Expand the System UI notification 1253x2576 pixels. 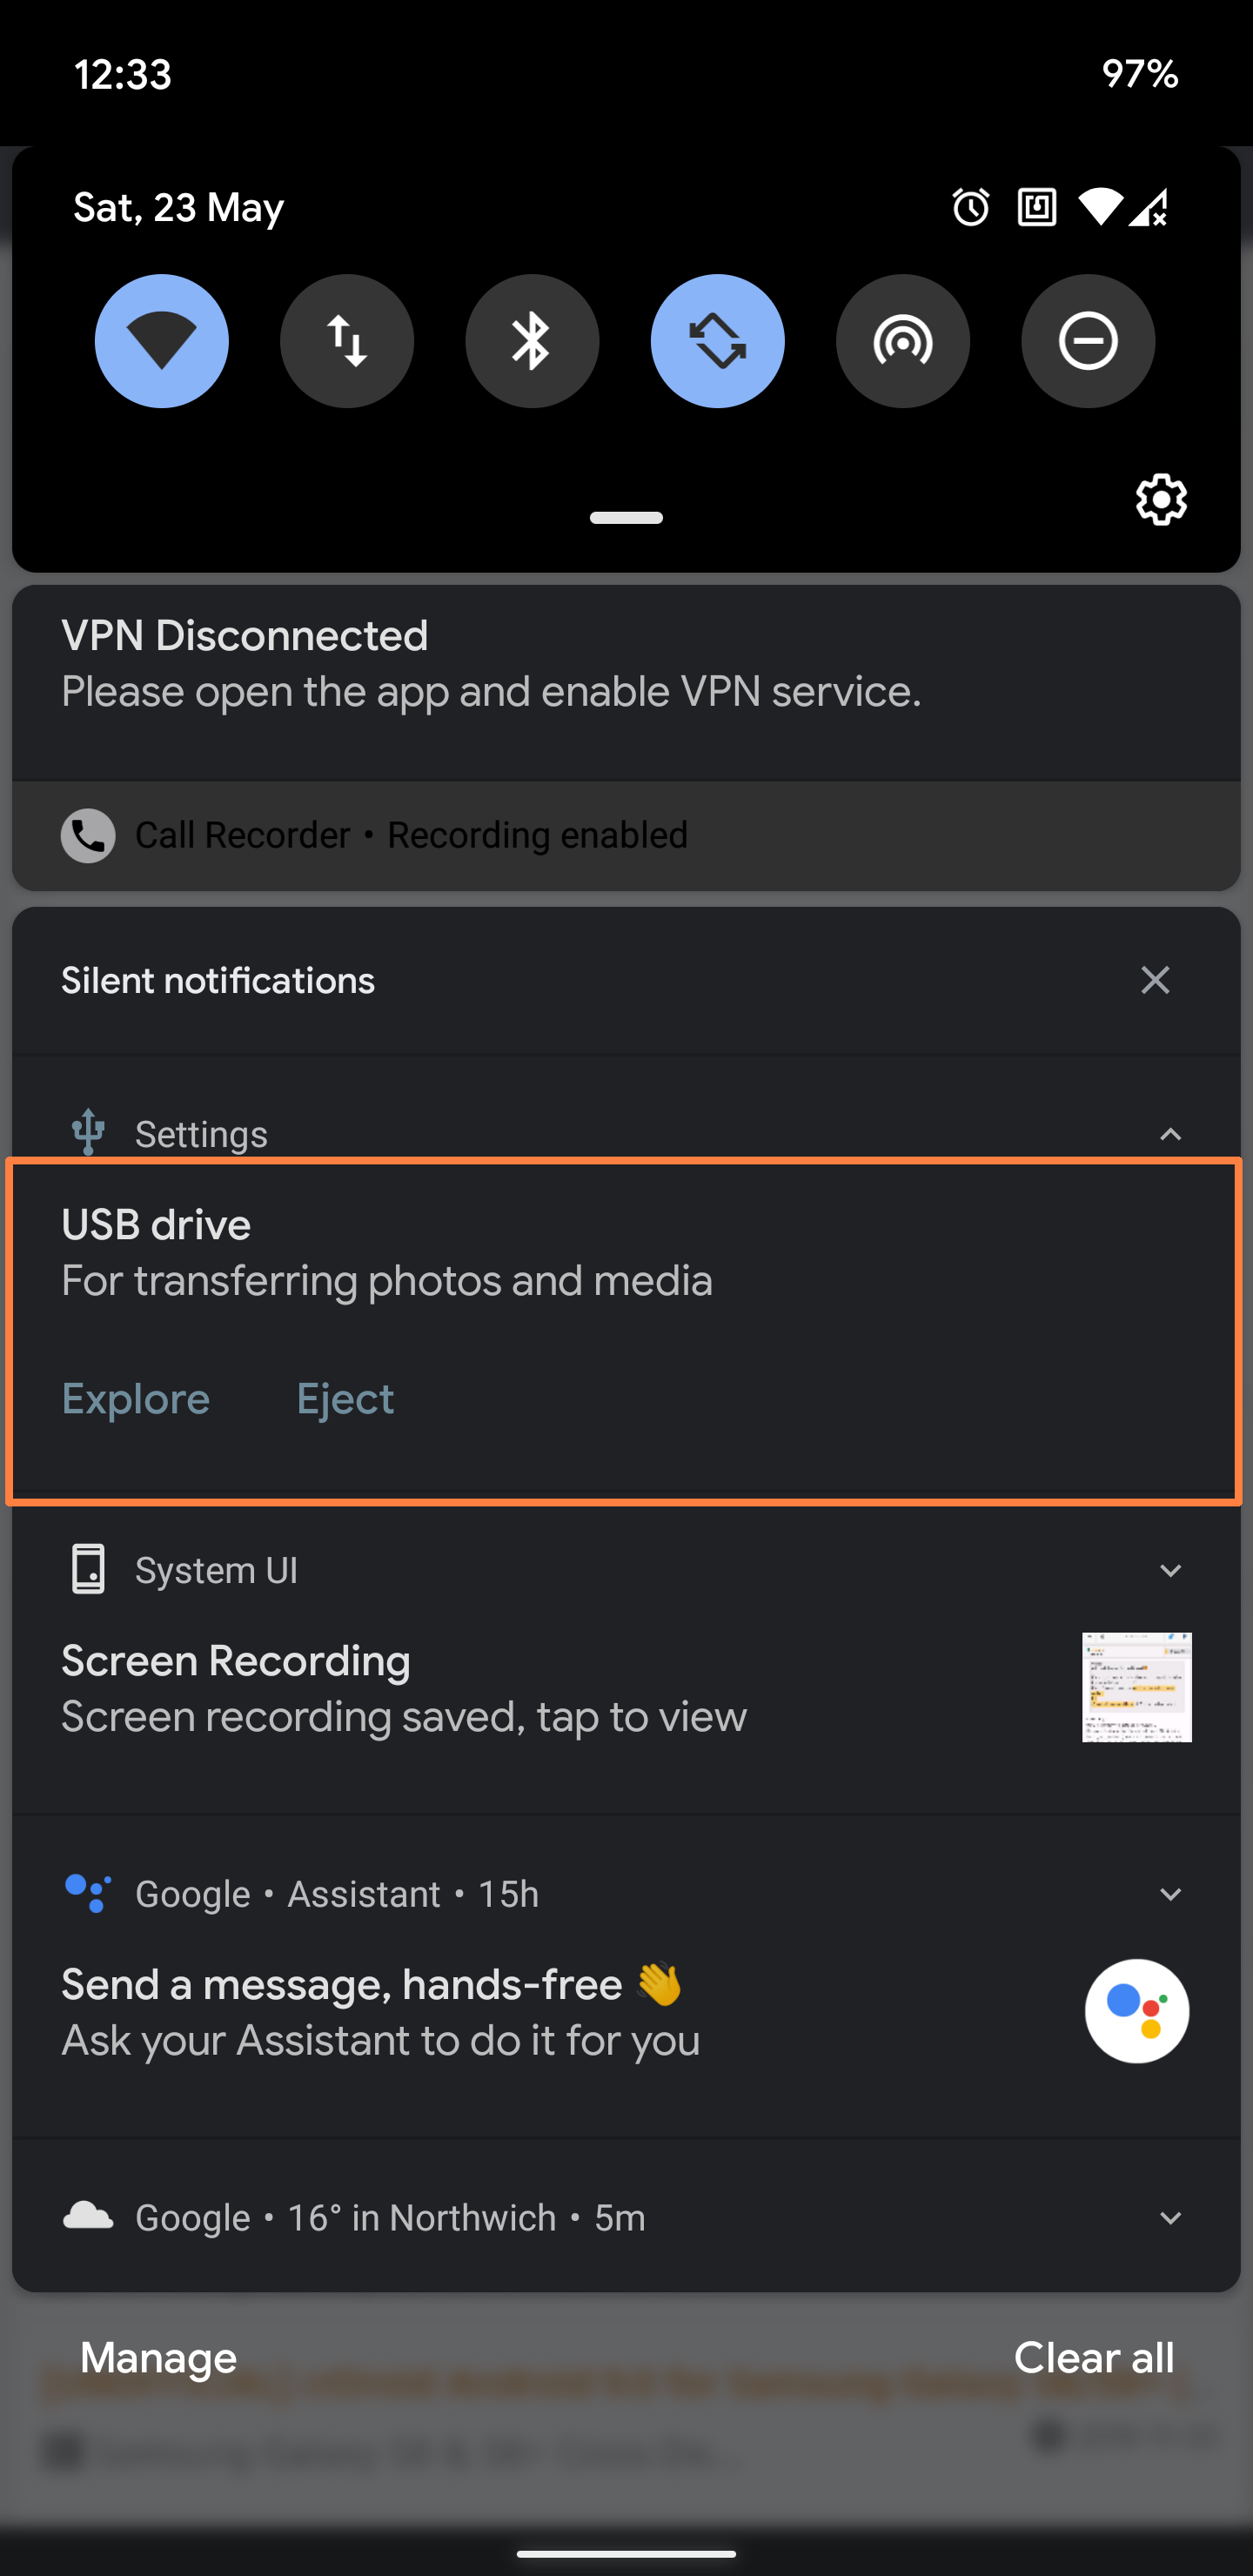coord(1170,1570)
